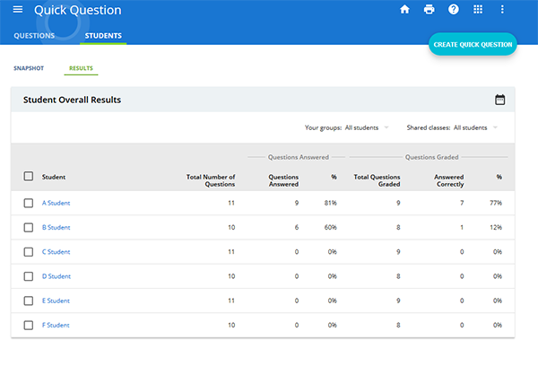Select the Results sub-tab

click(x=82, y=67)
